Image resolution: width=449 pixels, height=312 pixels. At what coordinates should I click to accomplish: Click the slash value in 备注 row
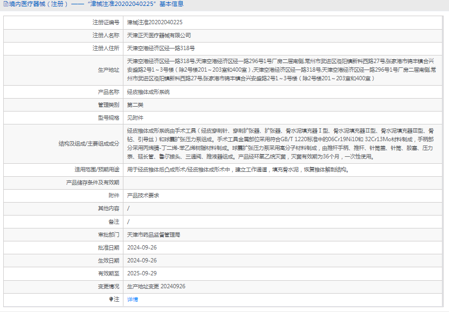coord(128,222)
